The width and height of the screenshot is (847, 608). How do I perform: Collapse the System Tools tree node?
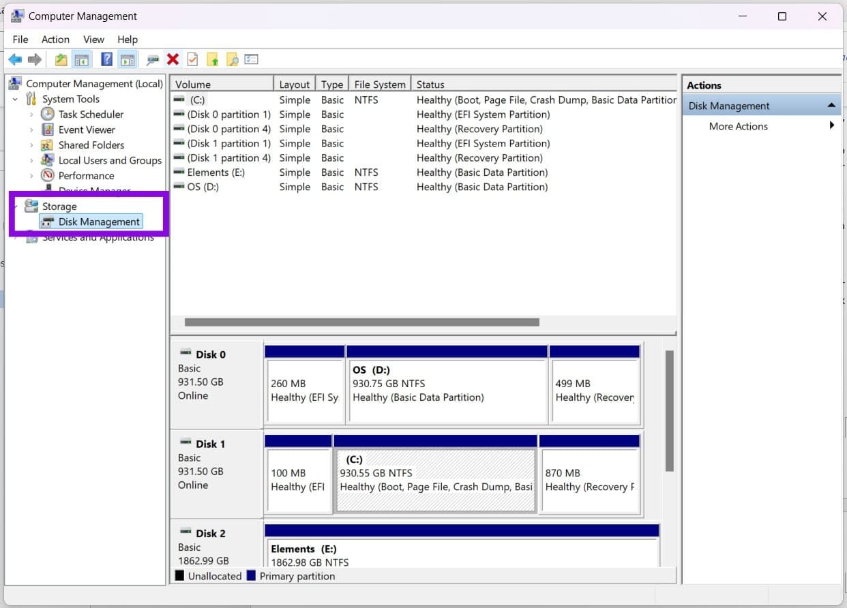pyautogui.click(x=15, y=99)
